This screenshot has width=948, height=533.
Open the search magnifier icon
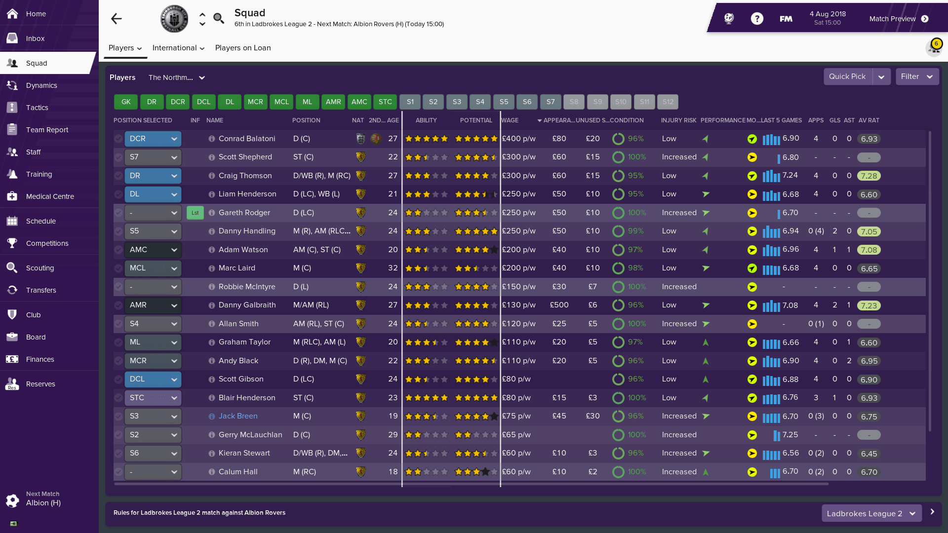click(x=219, y=19)
